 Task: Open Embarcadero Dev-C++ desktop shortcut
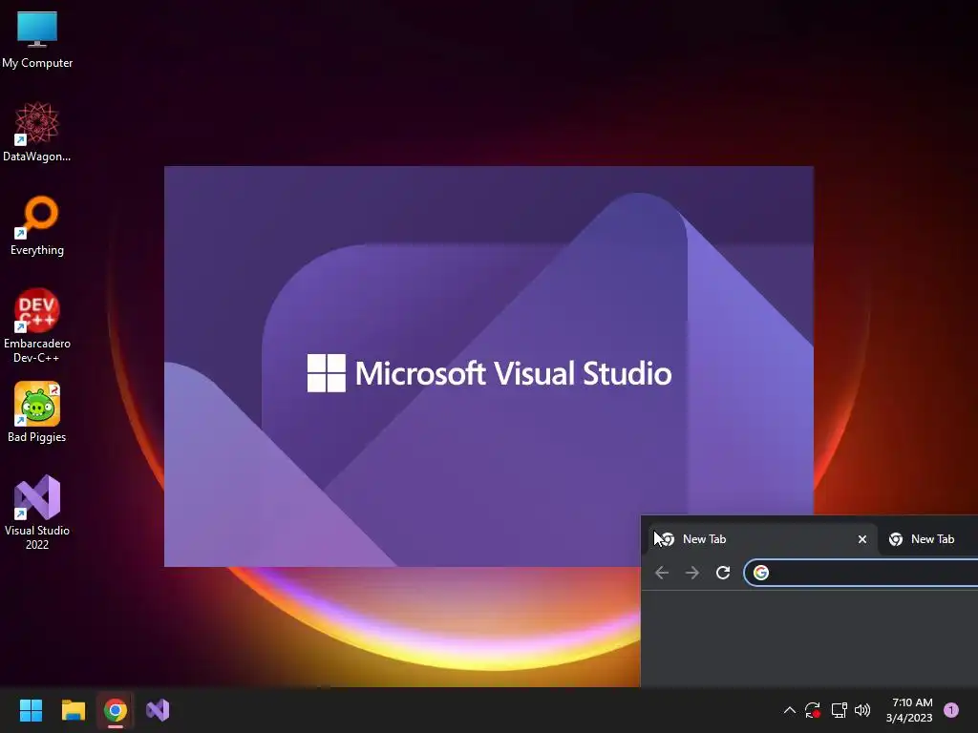click(x=37, y=325)
